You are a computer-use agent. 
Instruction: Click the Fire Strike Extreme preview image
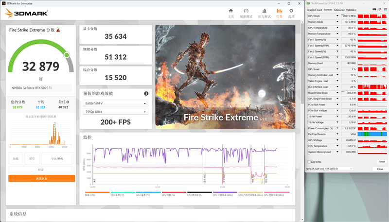225,77
